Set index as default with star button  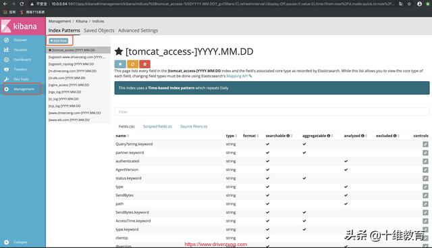[120, 64]
